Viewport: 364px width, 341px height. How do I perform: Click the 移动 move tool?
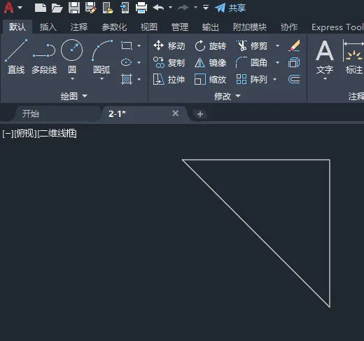click(x=169, y=46)
